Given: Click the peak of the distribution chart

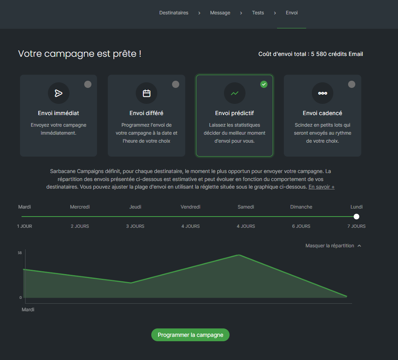Looking at the screenshot, I should tap(239, 255).
